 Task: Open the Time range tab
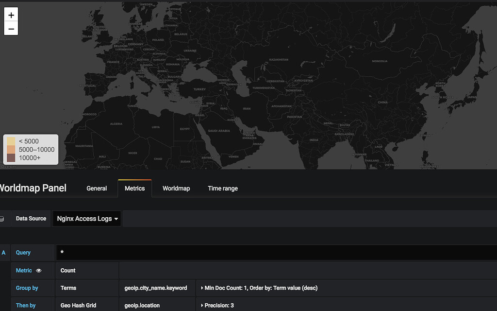[x=222, y=189]
